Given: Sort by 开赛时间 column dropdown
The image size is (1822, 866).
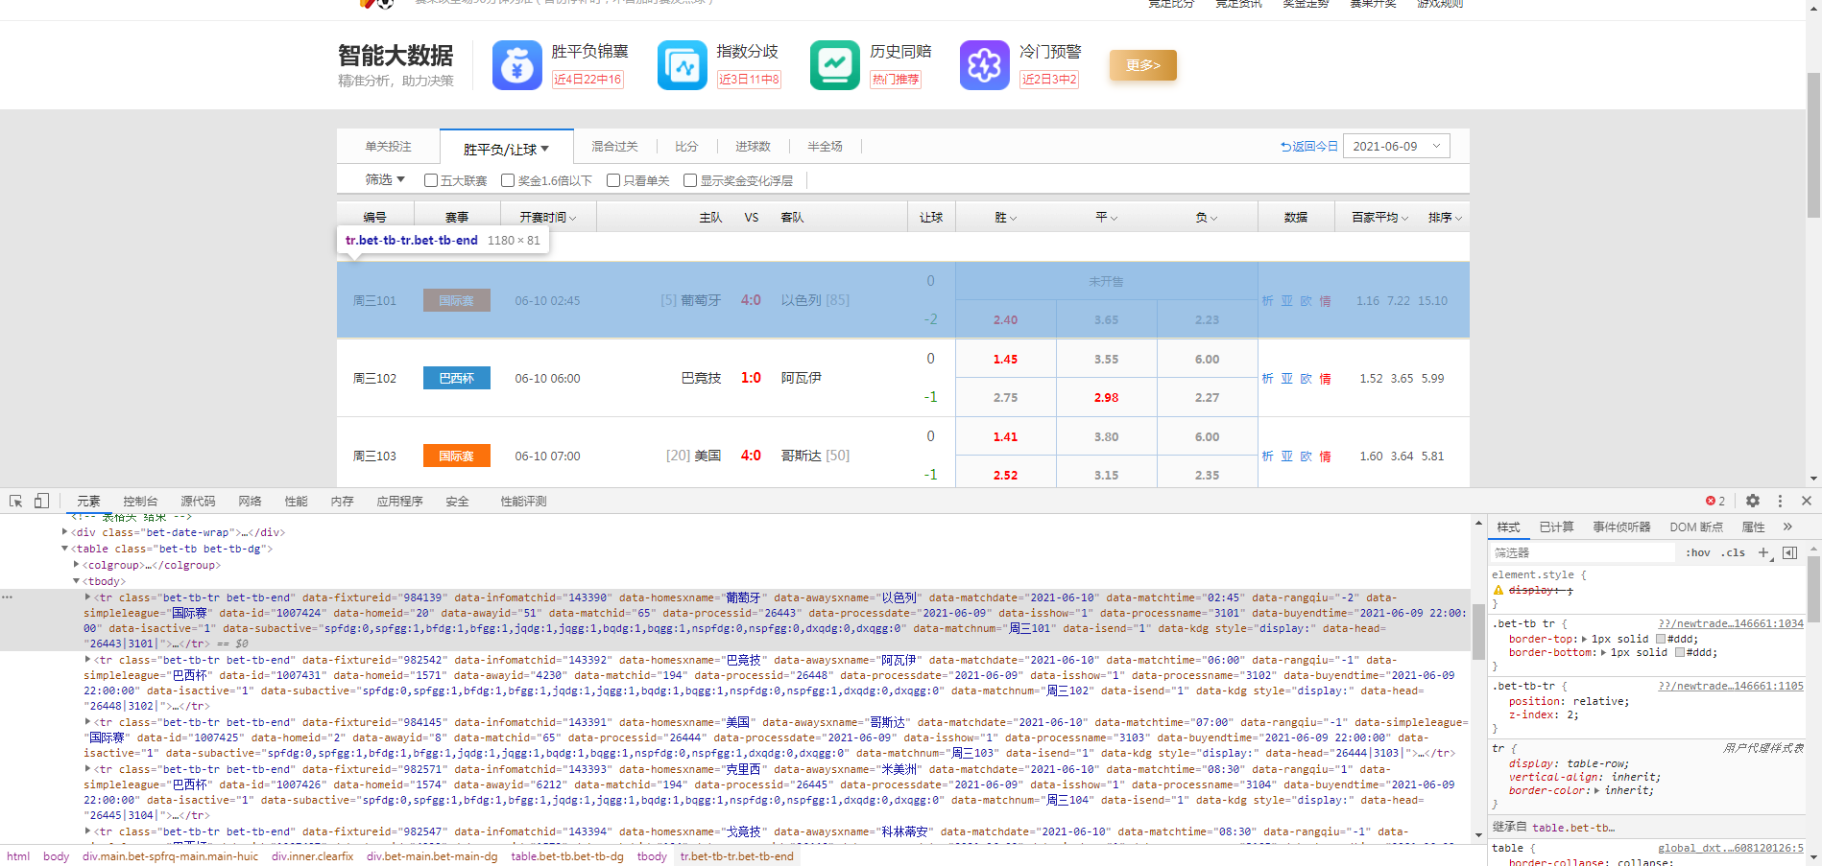Looking at the screenshot, I should pos(548,218).
